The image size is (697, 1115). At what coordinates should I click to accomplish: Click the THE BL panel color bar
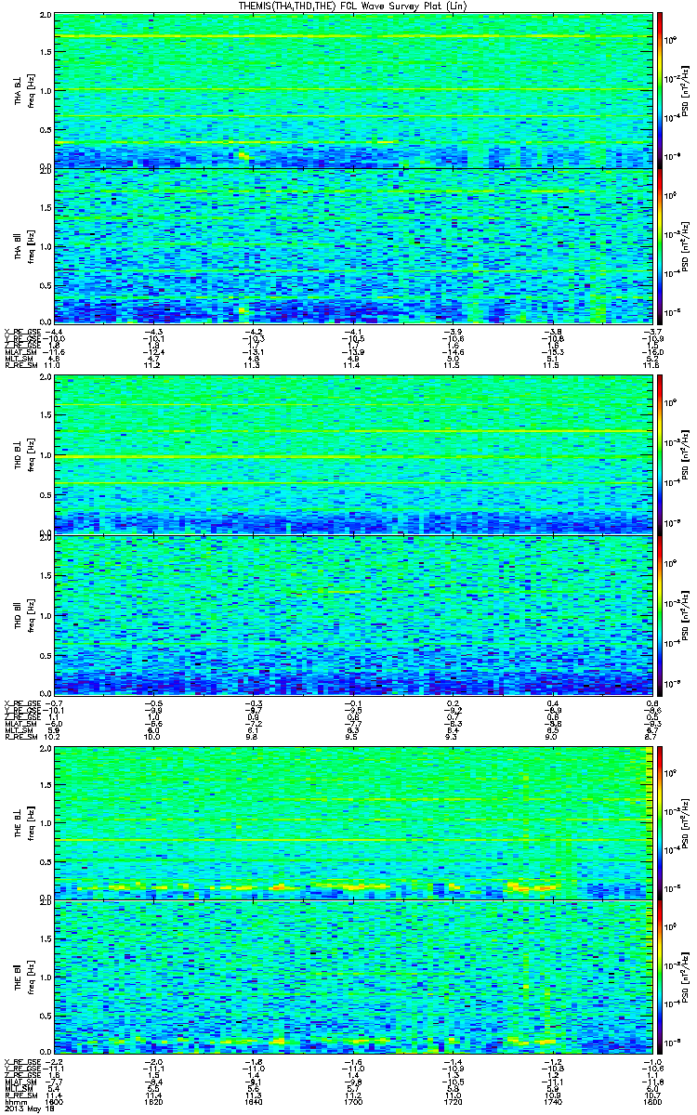pyautogui.click(x=659, y=825)
